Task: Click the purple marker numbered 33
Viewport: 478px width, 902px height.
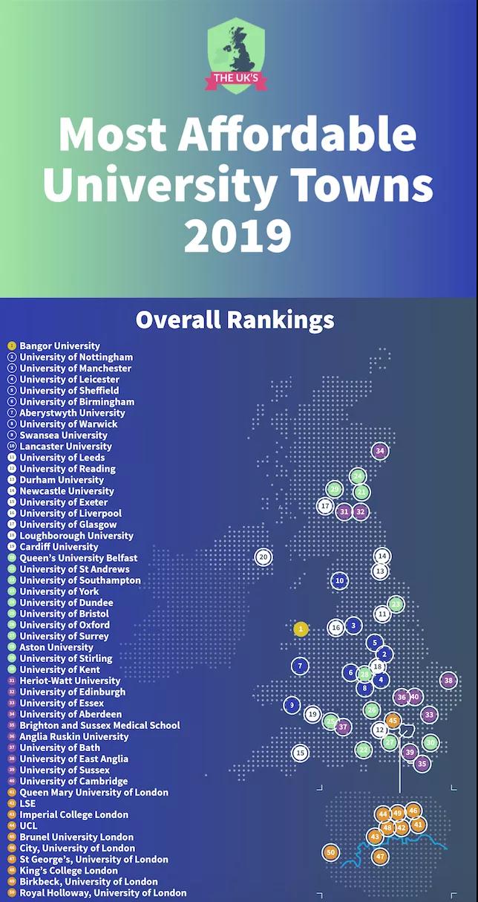Action: pyautogui.click(x=429, y=714)
